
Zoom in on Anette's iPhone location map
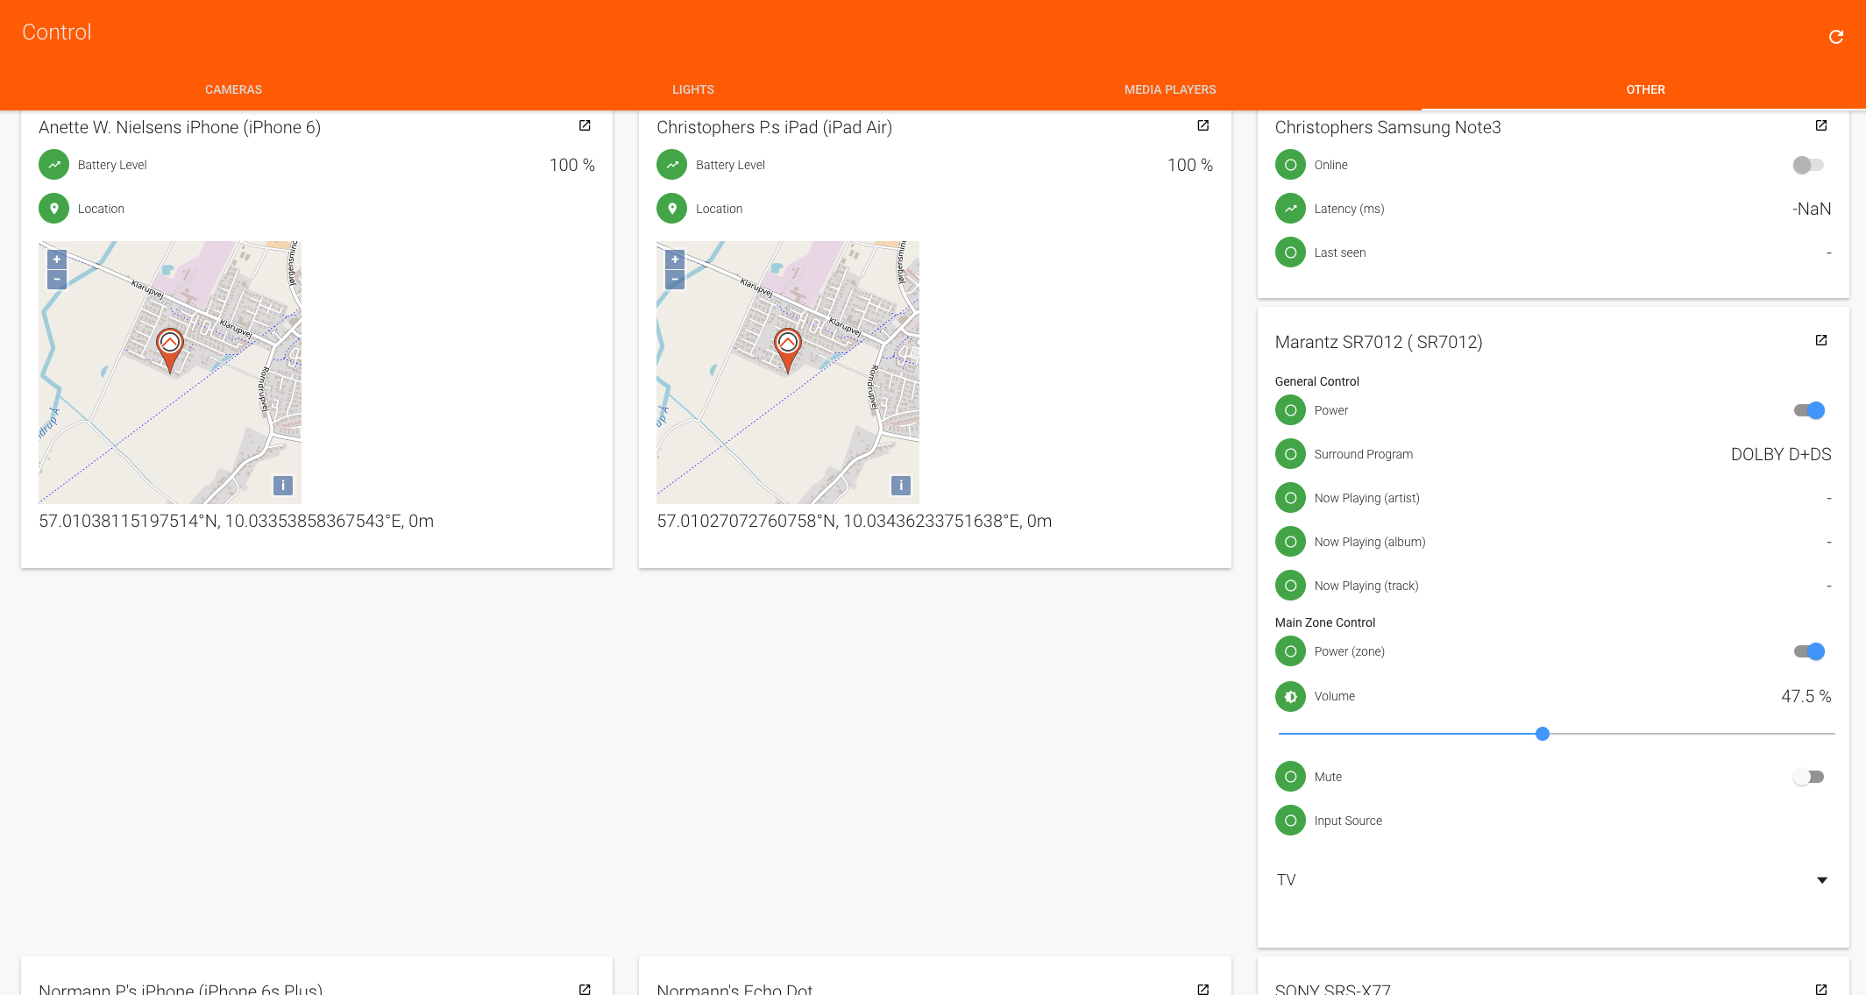click(56, 259)
